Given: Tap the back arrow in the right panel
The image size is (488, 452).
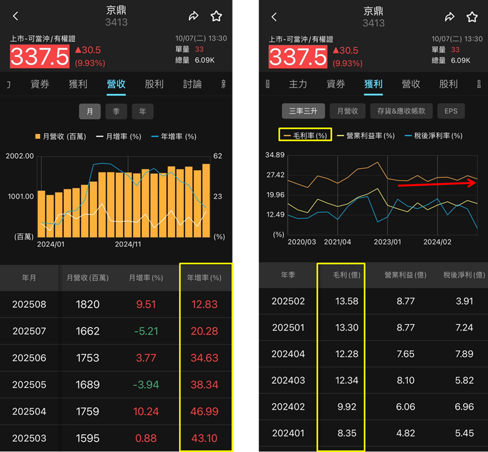Looking at the screenshot, I should [x=274, y=17].
